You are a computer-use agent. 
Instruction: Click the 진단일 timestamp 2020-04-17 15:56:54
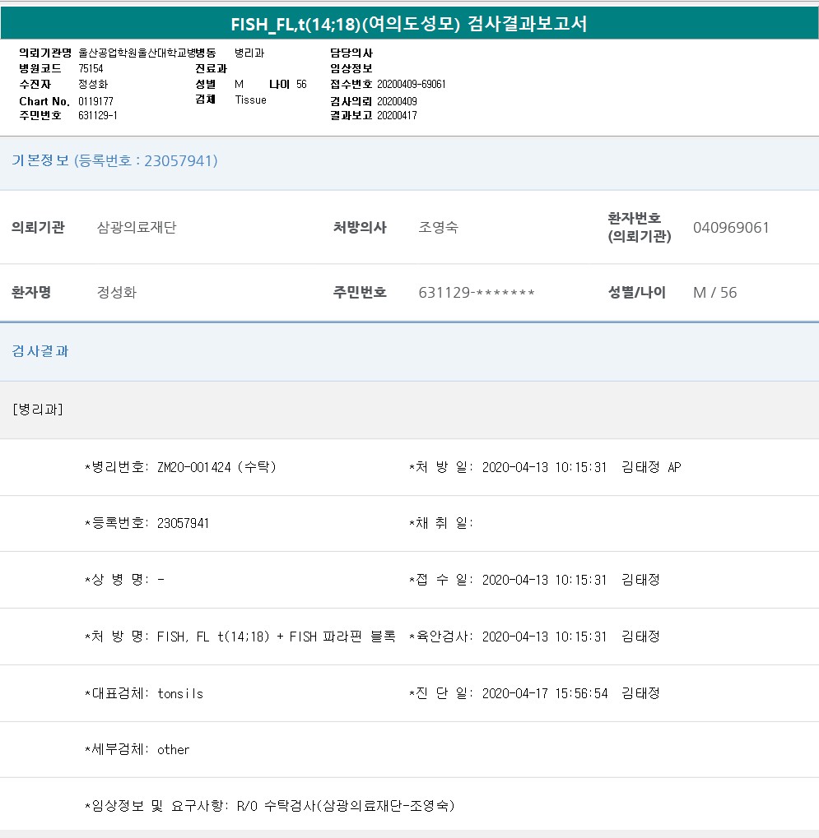pos(544,693)
